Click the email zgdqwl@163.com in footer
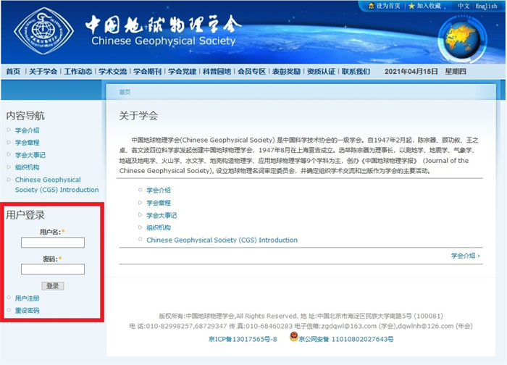 point(349,326)
